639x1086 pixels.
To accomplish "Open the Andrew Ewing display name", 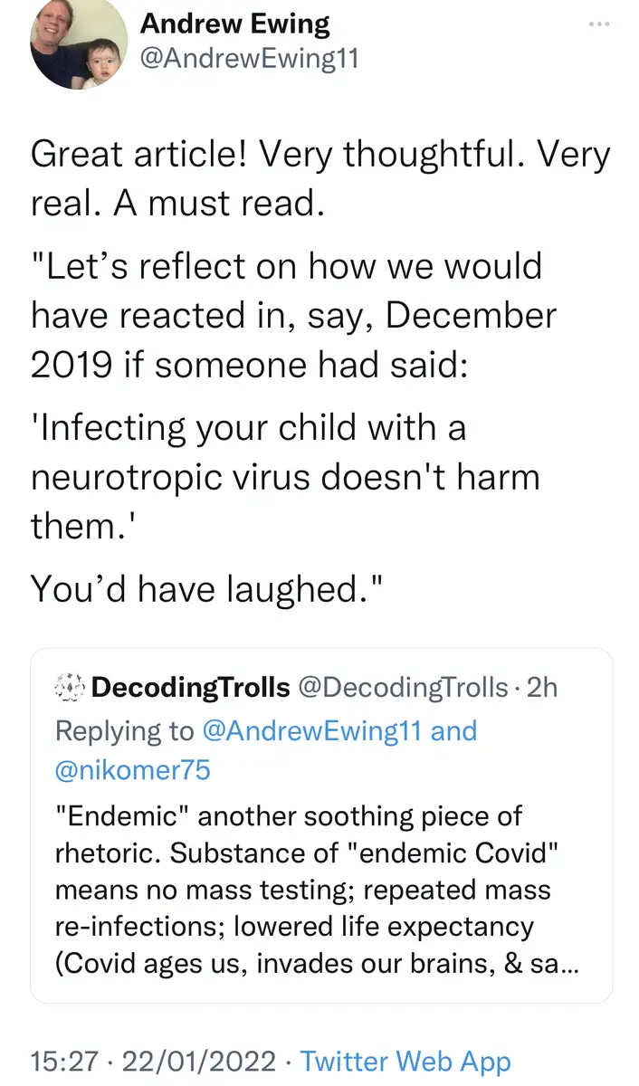I will 234,24.
